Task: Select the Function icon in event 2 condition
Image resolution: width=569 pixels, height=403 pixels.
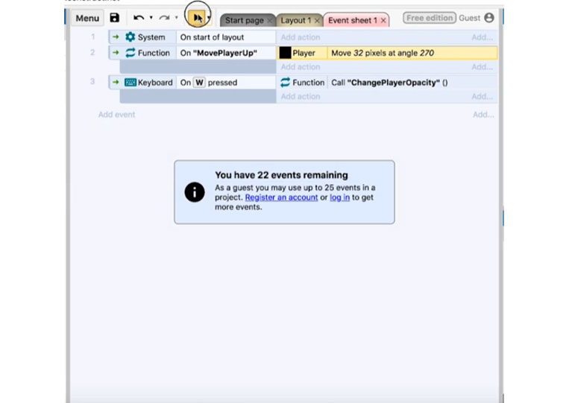Action: [130, 53]
